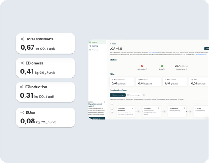Select the 2. Transport stage card
The image size is (209, 163).
click(151, 112)
